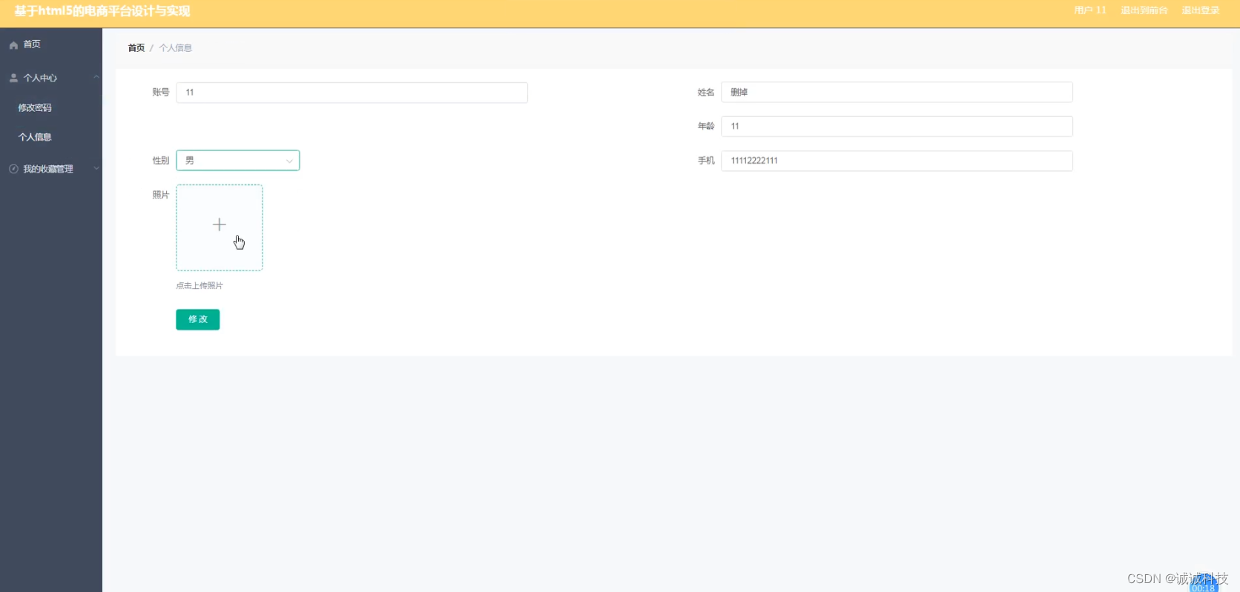Collapse the 个人中心 menu with its arrow
The image size is (1240, 592).
(96, 77)
